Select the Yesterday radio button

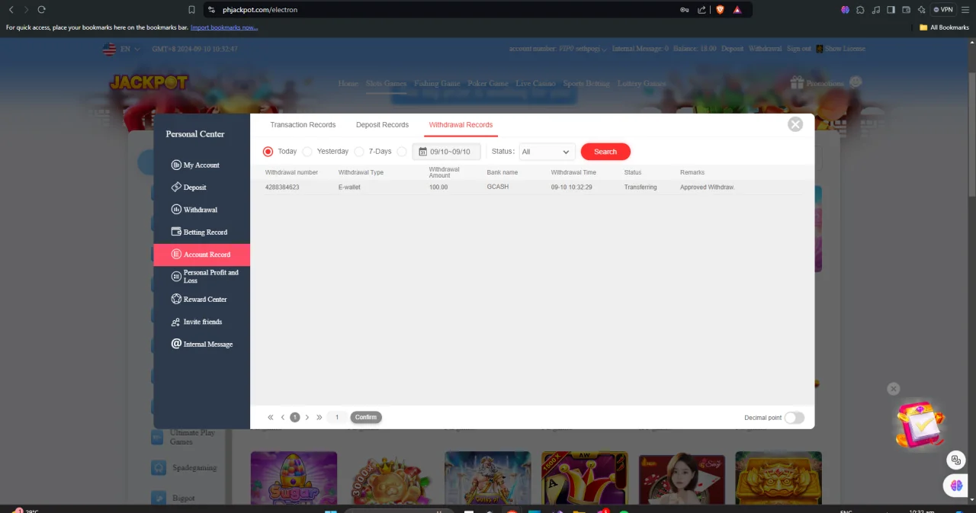coord(307,152)
